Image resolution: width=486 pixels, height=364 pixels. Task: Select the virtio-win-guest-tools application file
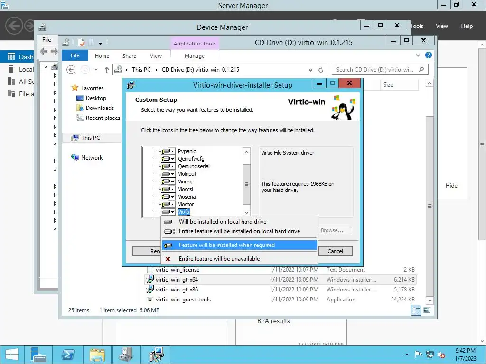coord(183,300)
